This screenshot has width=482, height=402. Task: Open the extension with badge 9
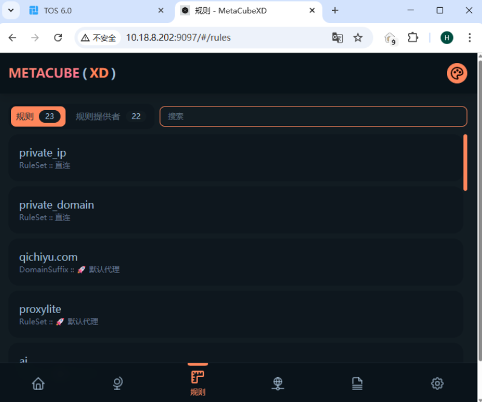click(390, 38)
